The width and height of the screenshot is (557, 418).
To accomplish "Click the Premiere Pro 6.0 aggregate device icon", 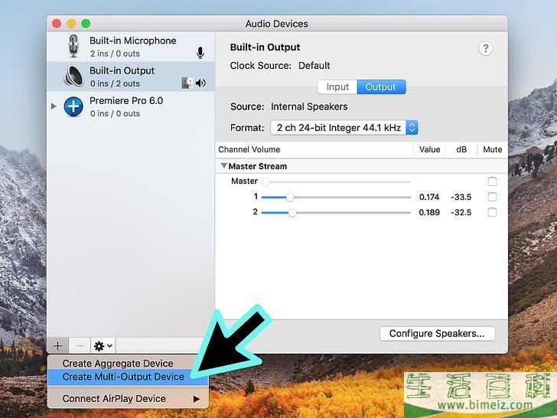I will 73,106.
